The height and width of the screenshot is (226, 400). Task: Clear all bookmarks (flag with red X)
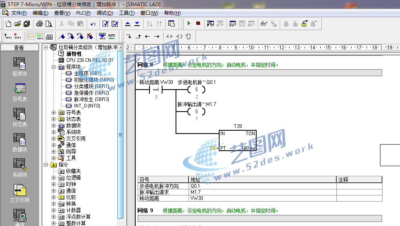pos(90,36)
